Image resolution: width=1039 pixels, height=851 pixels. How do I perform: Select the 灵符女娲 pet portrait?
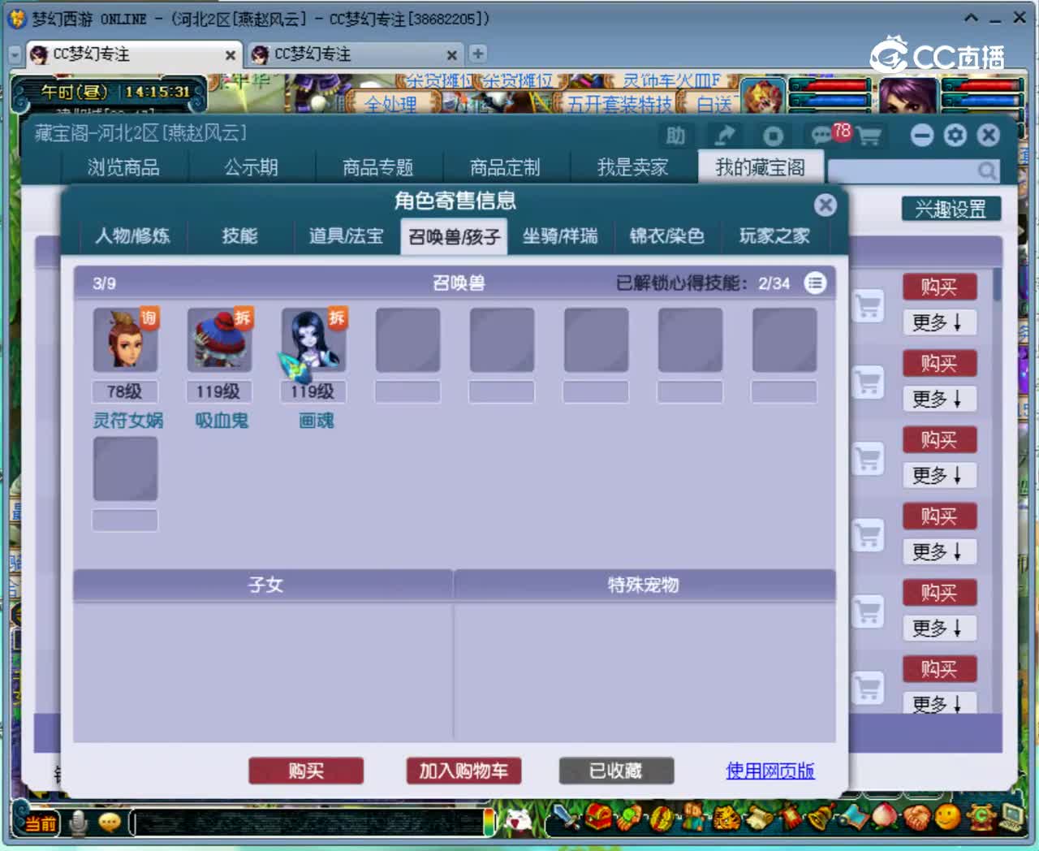tap(125, 339)
